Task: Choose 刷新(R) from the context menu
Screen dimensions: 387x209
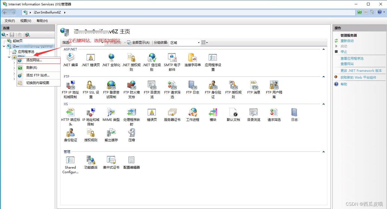Action: (39, 68)
